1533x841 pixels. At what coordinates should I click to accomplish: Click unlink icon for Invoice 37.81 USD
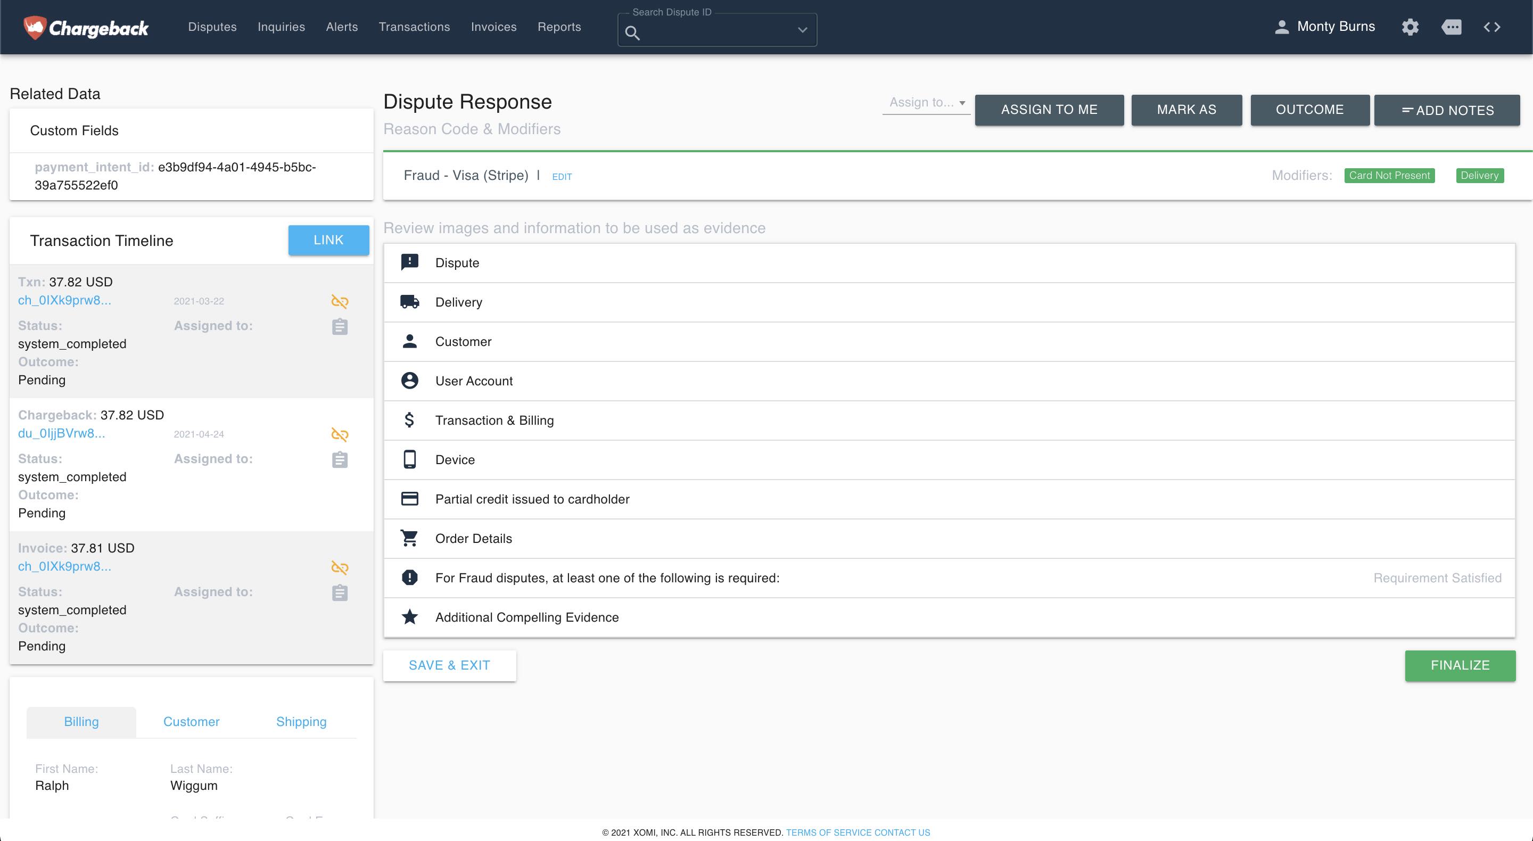point(340,567)
